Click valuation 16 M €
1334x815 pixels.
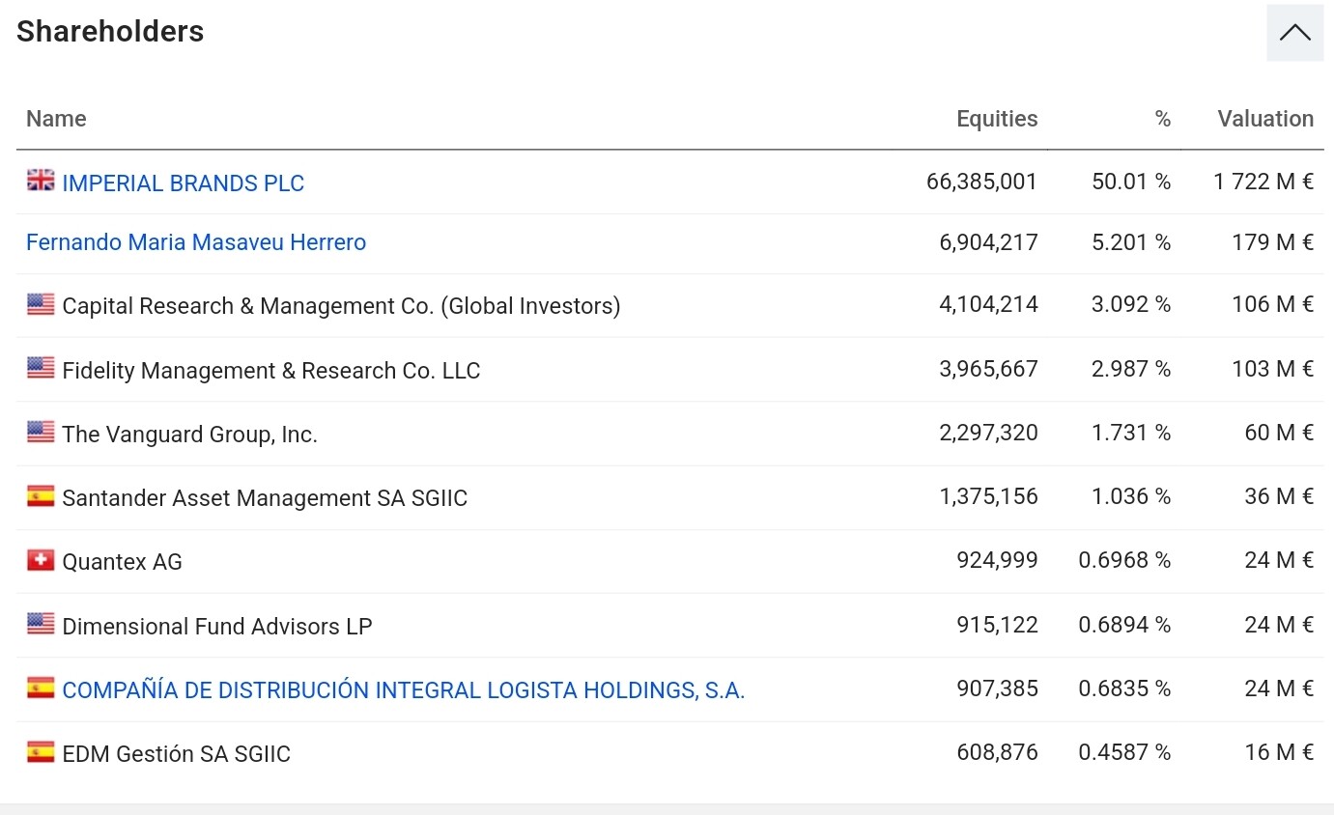tap(1279, 752)
